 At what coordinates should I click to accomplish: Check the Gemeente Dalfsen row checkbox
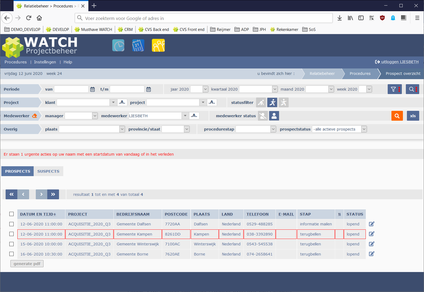tap(11, 224)
